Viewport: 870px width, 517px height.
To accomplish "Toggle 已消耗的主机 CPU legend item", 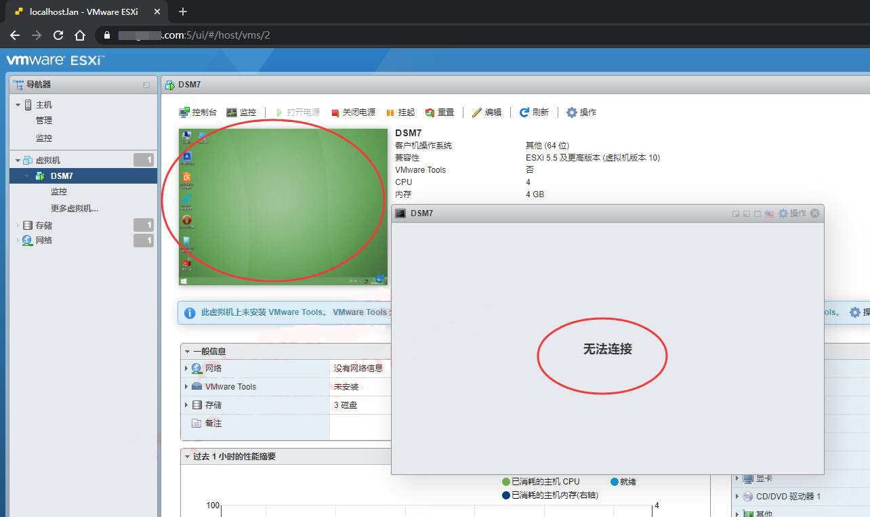I will click(541, 482).
